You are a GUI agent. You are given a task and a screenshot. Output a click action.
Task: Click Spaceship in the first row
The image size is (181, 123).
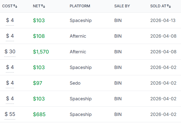point(81,20)
